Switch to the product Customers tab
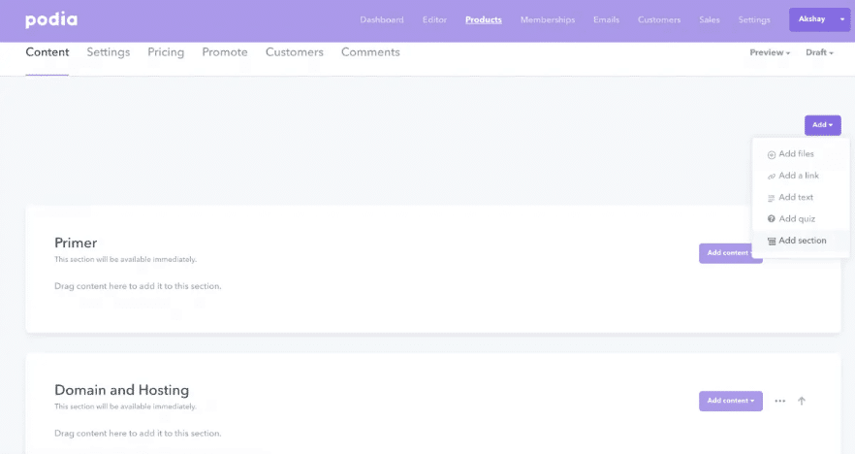The width and height of the screenshot is (855, 454). [295, 52]
